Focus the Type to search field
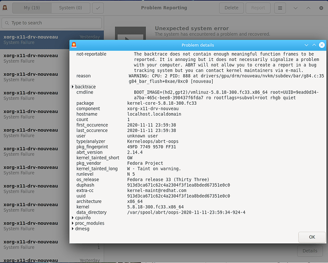The height and width of the screenshot is (263, 328). 52,23
